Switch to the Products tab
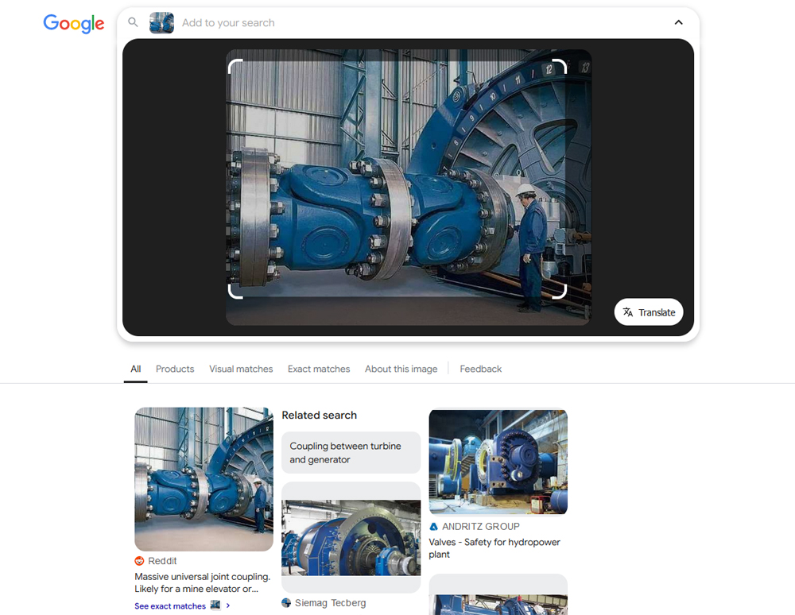The width and height of the screenshot is (795, 615). tap(175, 369)
